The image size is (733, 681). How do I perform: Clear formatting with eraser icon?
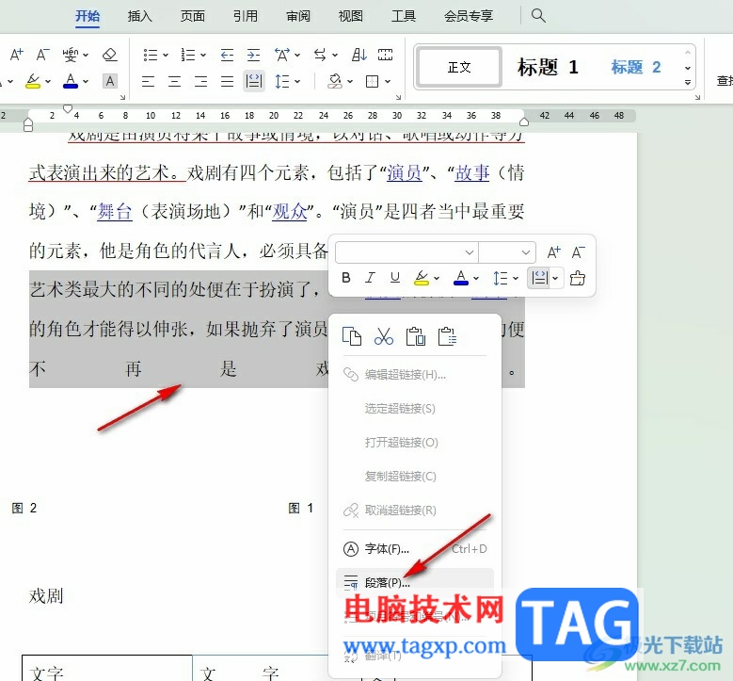point(109,55)
